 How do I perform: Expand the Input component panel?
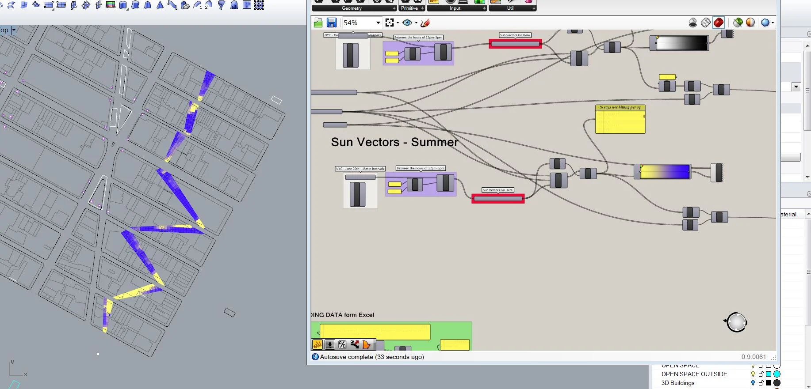click(485, 8)
